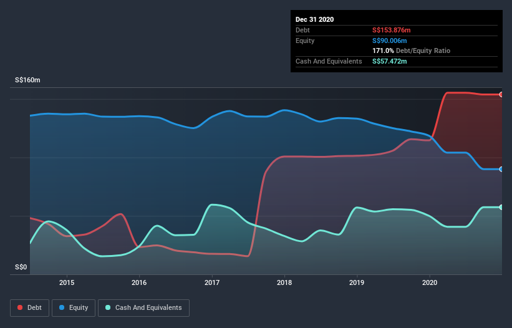This screenshot has height=328, width=512.
Task: Click the Dec 31 2020 tooltip date
Action: point(314,19)
